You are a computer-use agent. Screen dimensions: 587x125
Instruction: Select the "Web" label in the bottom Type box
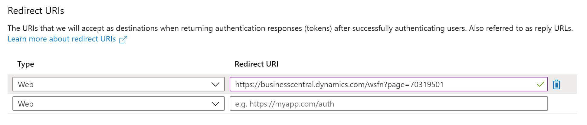coord(26,104)
